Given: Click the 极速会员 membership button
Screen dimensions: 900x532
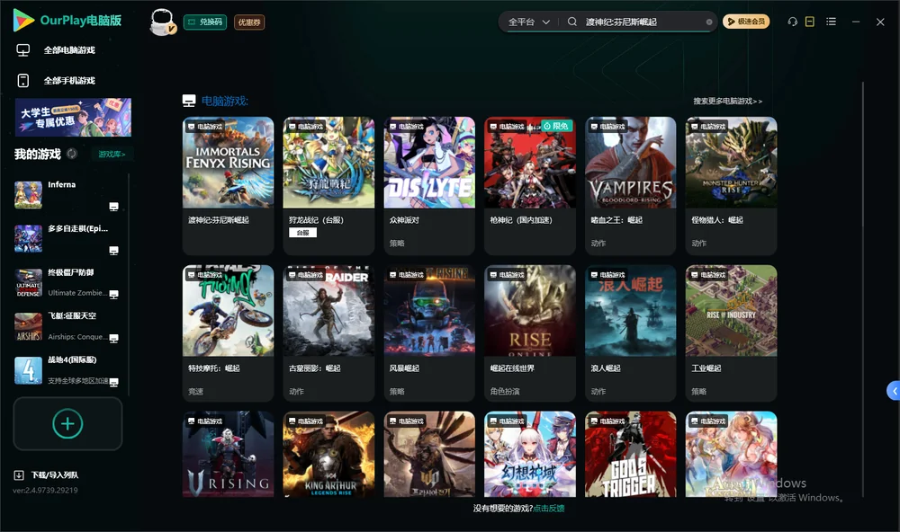Looking at the screenshot, I should [x=746, y=22].
